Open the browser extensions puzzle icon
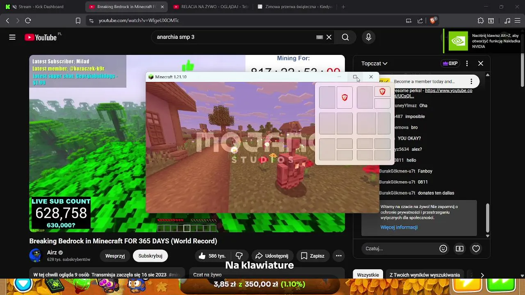525x295 pixels. coord(481,20)
